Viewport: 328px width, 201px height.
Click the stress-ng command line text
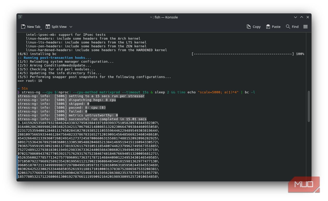[138, 92]
